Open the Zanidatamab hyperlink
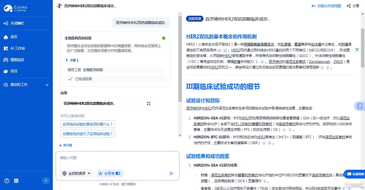This screenshot has width=365, height=190. pos(319,62)
